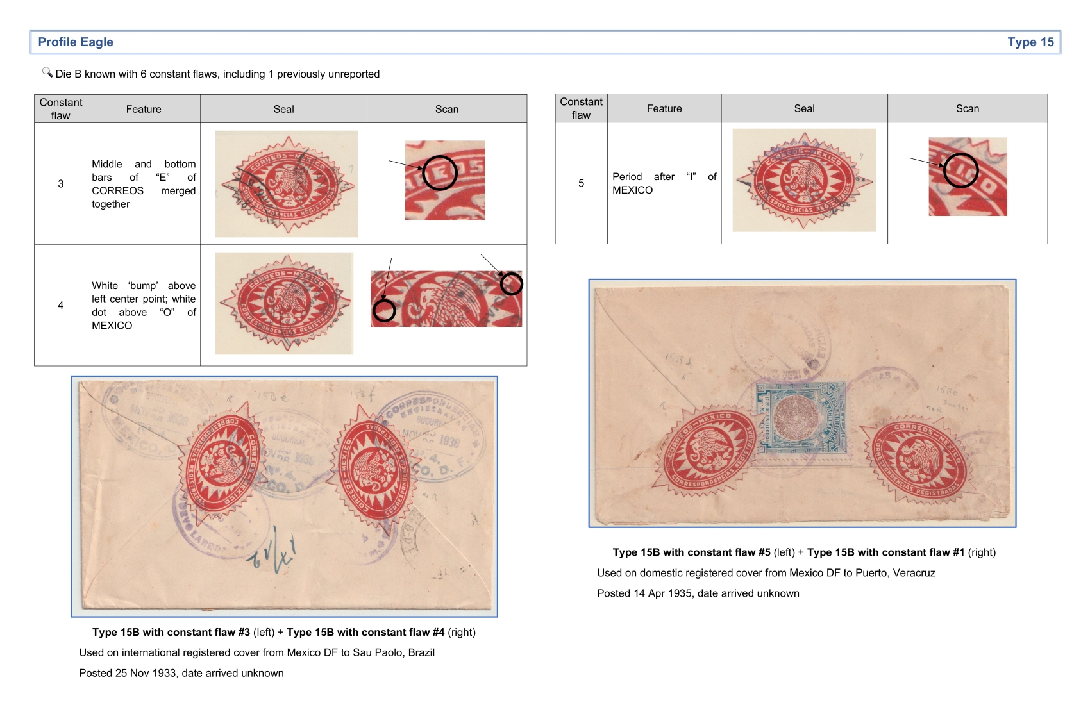Select the seal image for constant flaw 5

point(804,180)
